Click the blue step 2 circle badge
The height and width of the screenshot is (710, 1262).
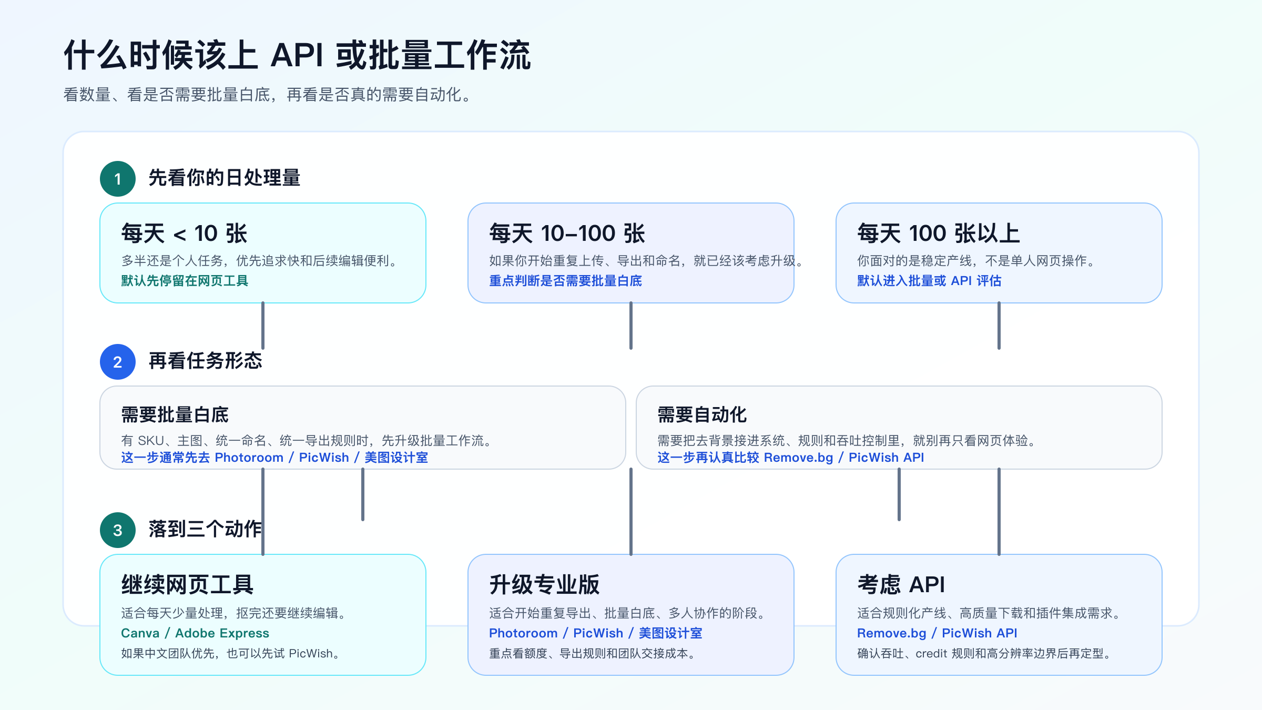(118, 362)
